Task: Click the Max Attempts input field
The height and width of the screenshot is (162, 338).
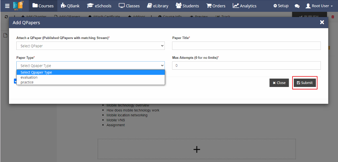Action: coord(246,66)
